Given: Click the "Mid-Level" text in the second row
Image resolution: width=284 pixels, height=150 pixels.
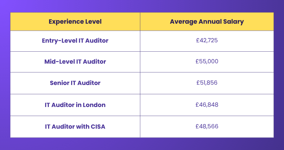Looking at the screenshot, I should click(x=59, y=62).
